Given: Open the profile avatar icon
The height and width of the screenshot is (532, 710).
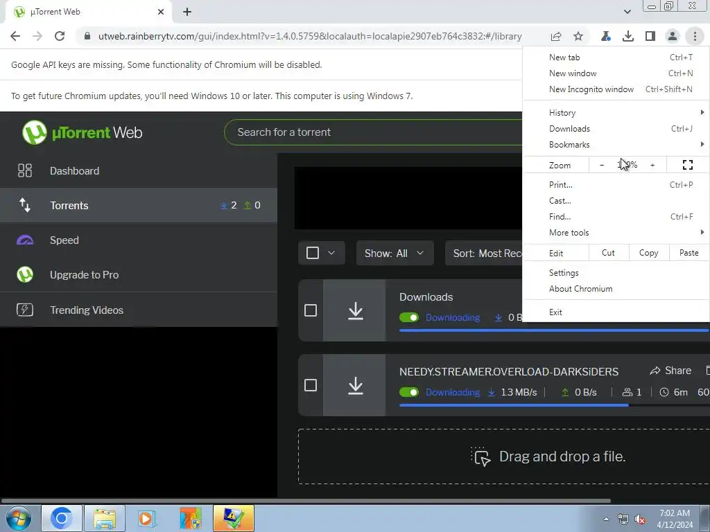Looking at the screenshot, I should tap(673, 36).
